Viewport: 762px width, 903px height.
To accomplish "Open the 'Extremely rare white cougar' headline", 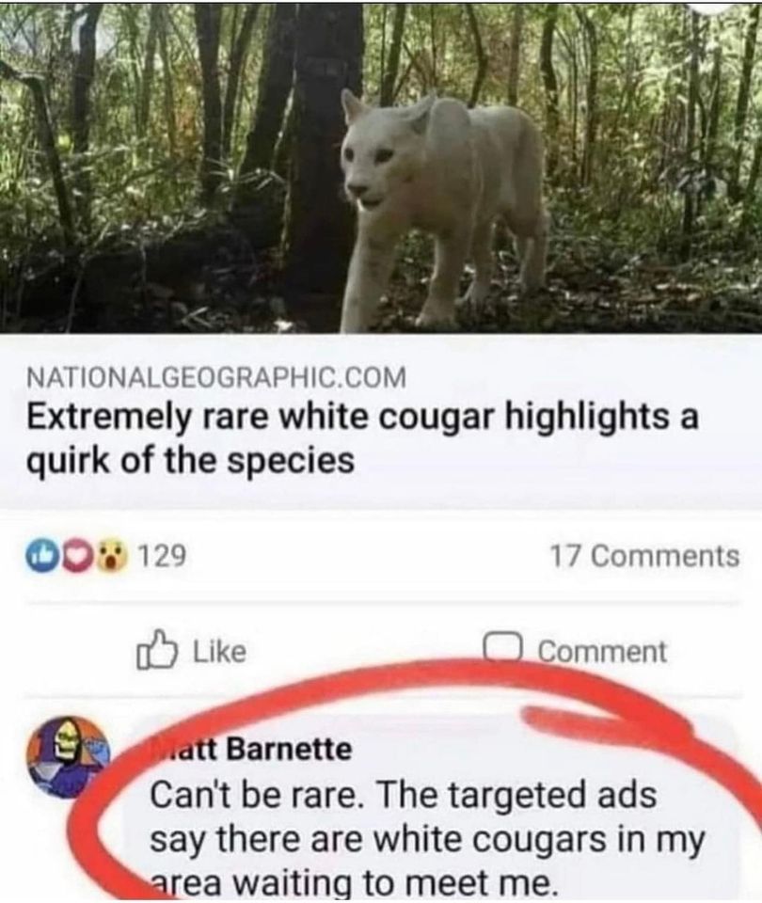I will coord(363,419).
